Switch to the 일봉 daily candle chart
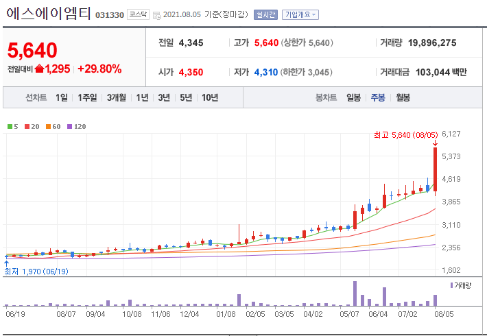This screenshot has height=336, width=487. [353, 98]
